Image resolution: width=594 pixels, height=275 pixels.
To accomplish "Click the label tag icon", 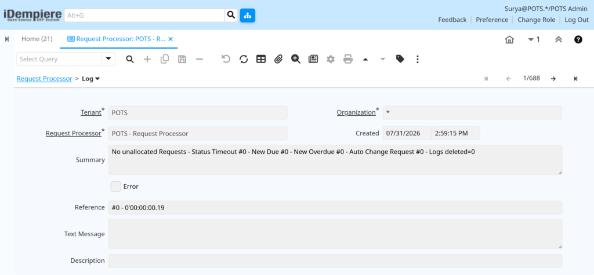I will (x=400, y=59).
